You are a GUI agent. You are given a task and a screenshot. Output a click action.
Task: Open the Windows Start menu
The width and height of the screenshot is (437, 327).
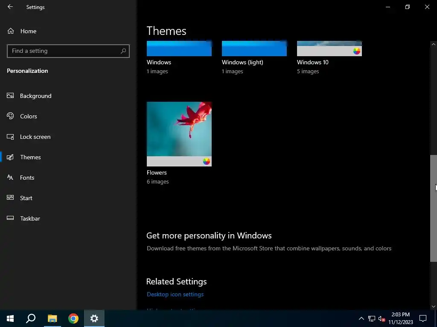tap(10, 318)
